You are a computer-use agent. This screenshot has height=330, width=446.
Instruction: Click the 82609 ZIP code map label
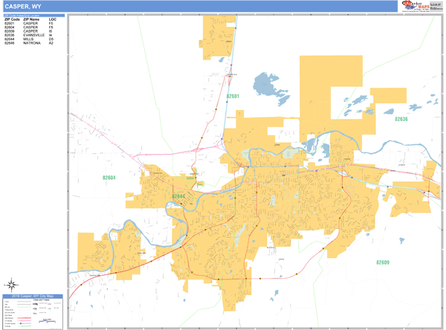click(383, 262)
